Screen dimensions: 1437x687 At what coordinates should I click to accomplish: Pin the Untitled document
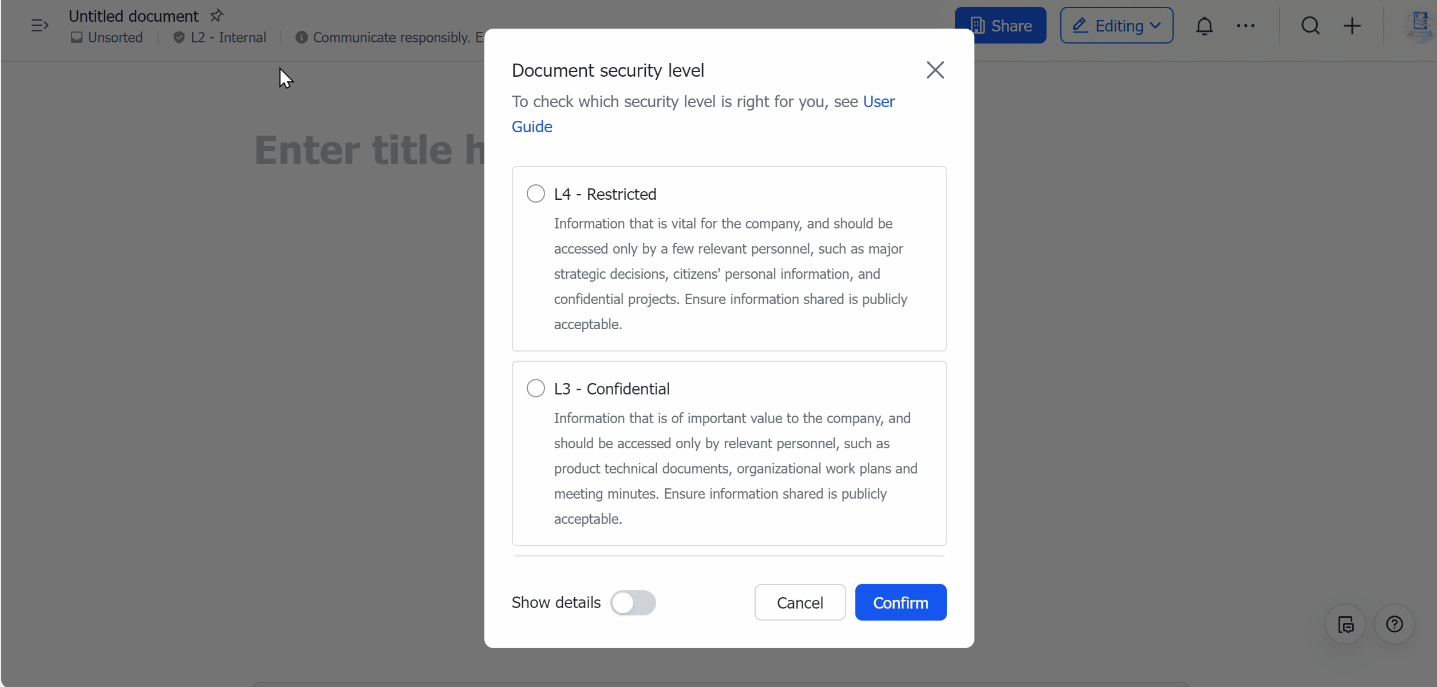(216, 15)
